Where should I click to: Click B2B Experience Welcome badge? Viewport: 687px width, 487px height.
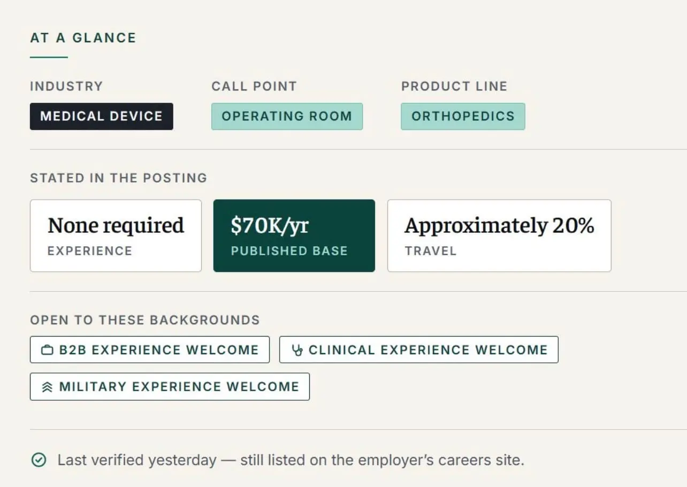(150, 350)
